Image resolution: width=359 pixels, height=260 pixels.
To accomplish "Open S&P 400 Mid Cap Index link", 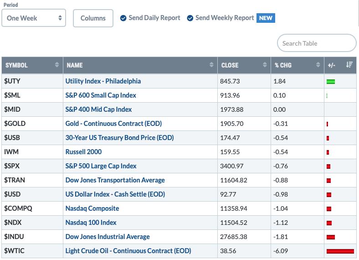I will coord(98,109).
